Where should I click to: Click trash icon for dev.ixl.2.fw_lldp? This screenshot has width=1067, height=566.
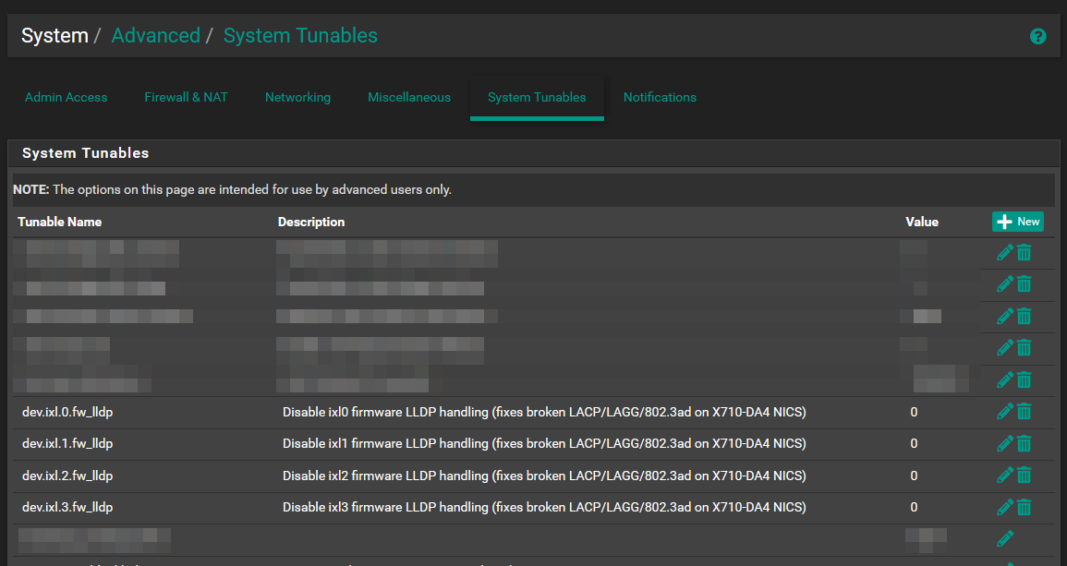coord(1025,476)
